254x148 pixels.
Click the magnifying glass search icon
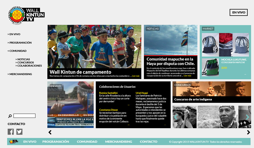coord(10,116)
